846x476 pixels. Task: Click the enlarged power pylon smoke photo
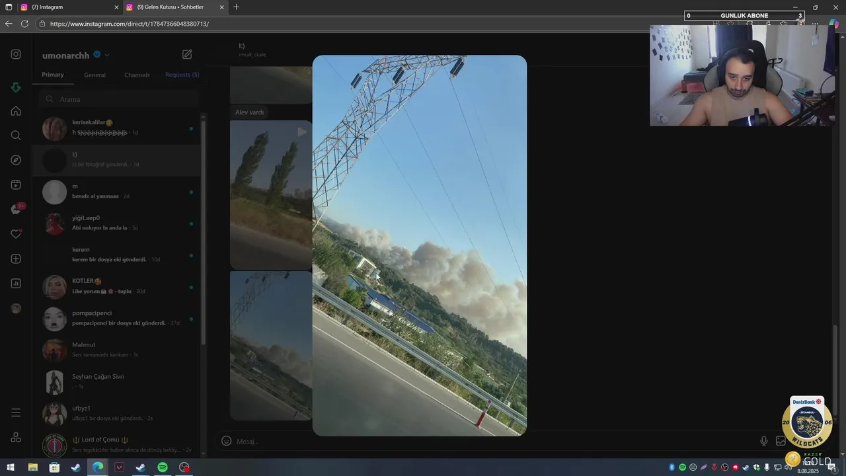coord(420,245)
